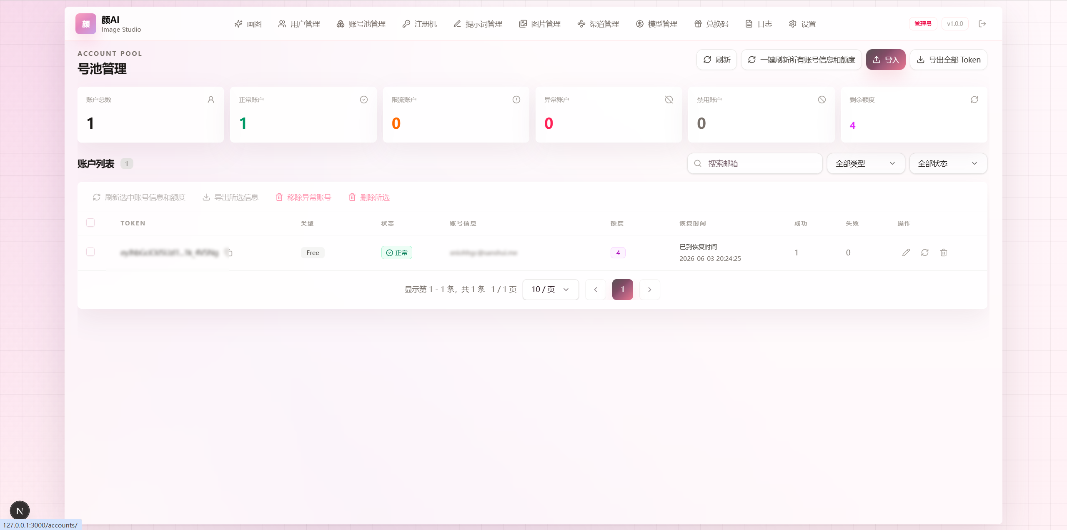Click 导出全部 Token button
Image resolution: width=1067 pixels, height=530 pixels.
tap(948, 60)
